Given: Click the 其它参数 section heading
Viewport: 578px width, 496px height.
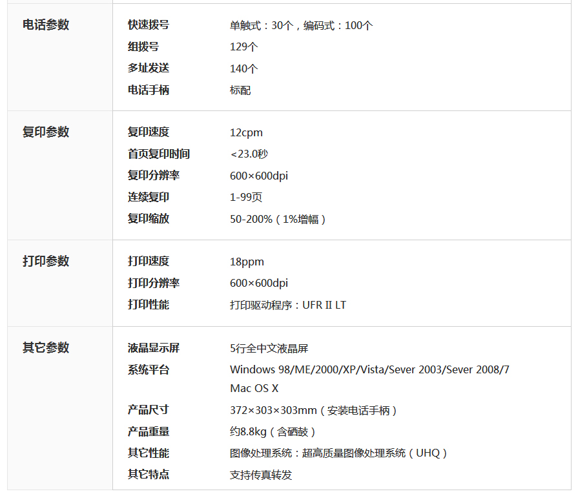Looking at the screenshot, I should 46,348.
